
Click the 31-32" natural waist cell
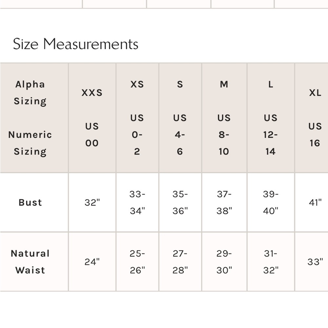[x=271, y=262]
